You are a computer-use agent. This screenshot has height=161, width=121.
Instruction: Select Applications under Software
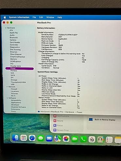tap(16, 103)
